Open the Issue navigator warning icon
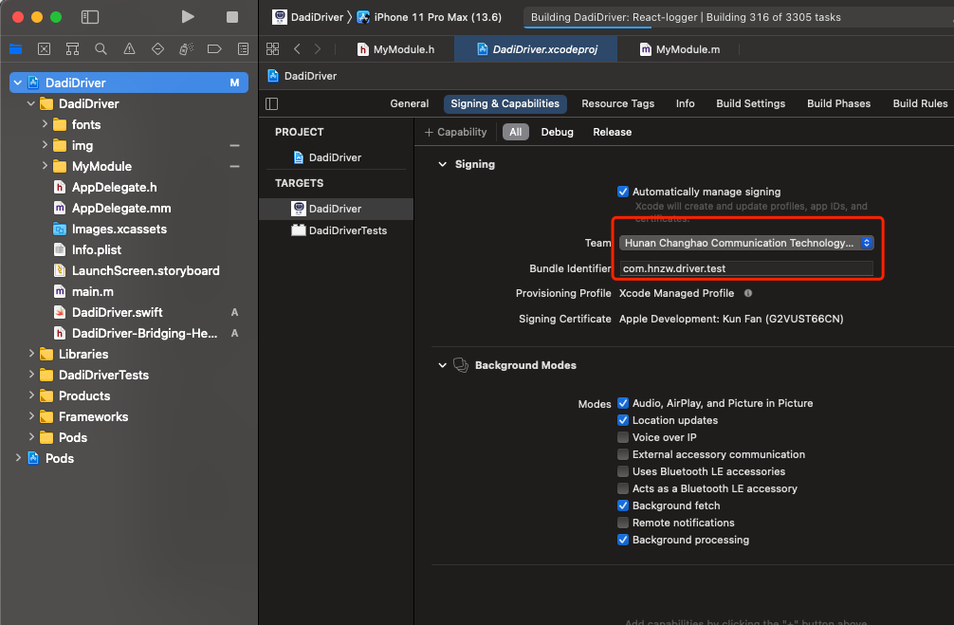The height and width of the screenshot is (625, 954). (x=130, y=49)
